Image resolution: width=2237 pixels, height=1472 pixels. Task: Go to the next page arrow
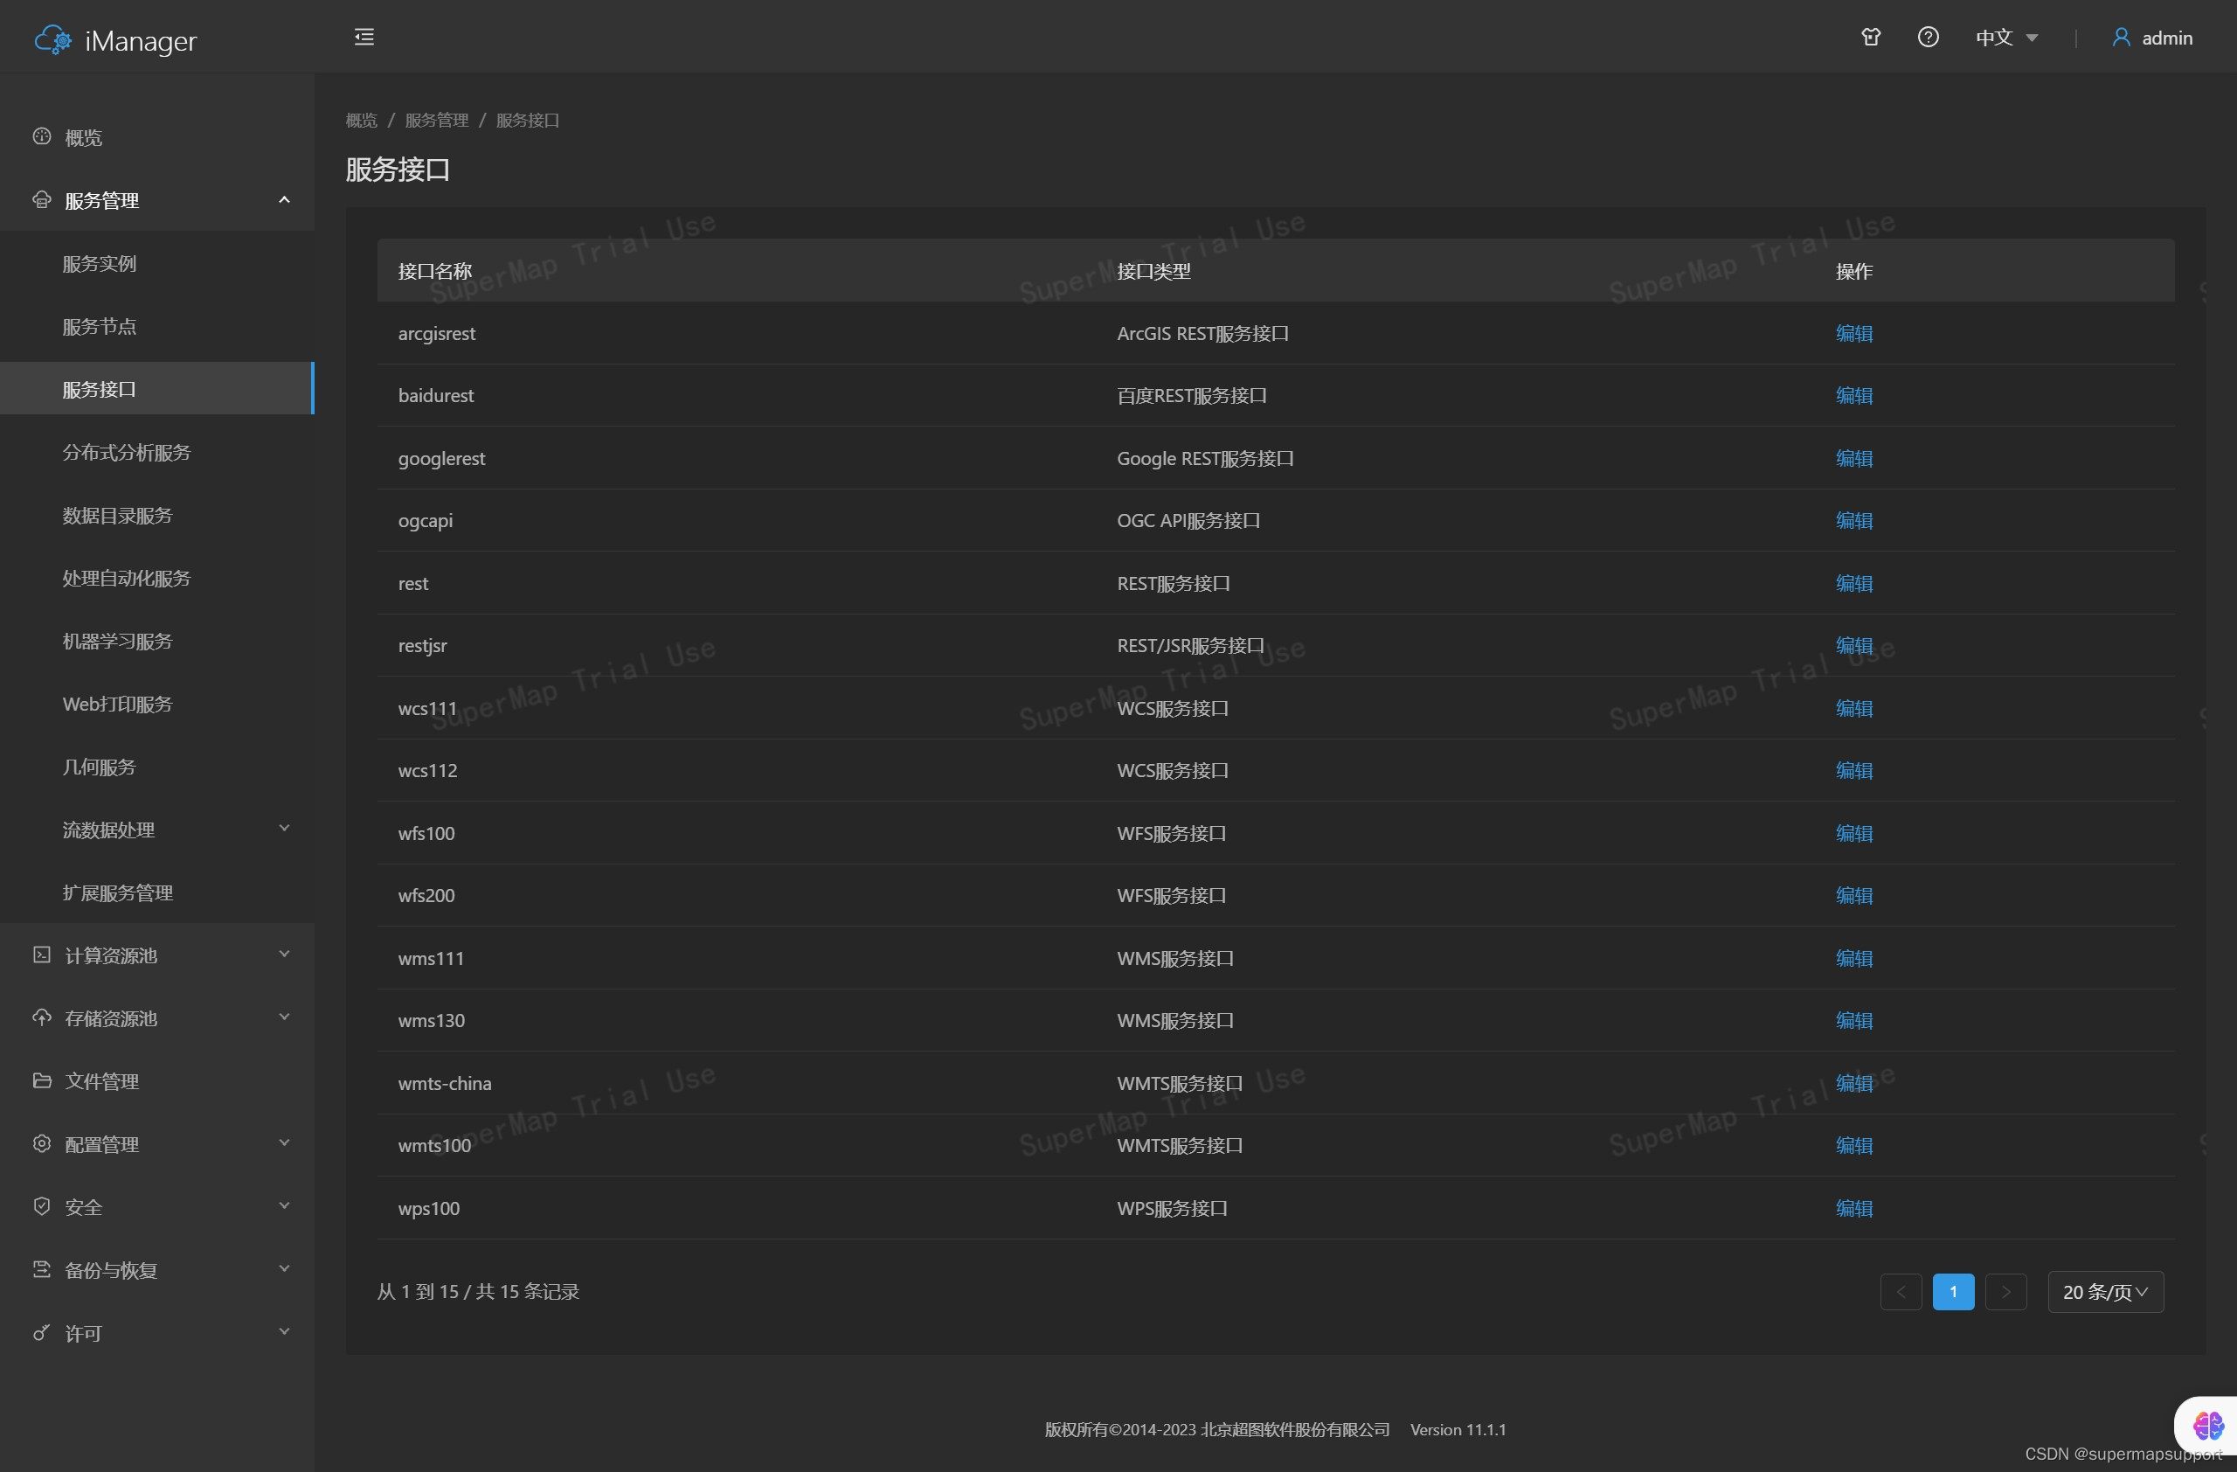coord(2005,1292)
